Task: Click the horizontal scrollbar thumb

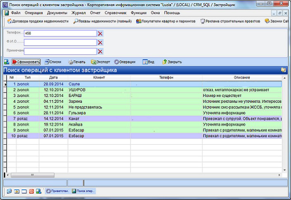Action: coord(33,175)
